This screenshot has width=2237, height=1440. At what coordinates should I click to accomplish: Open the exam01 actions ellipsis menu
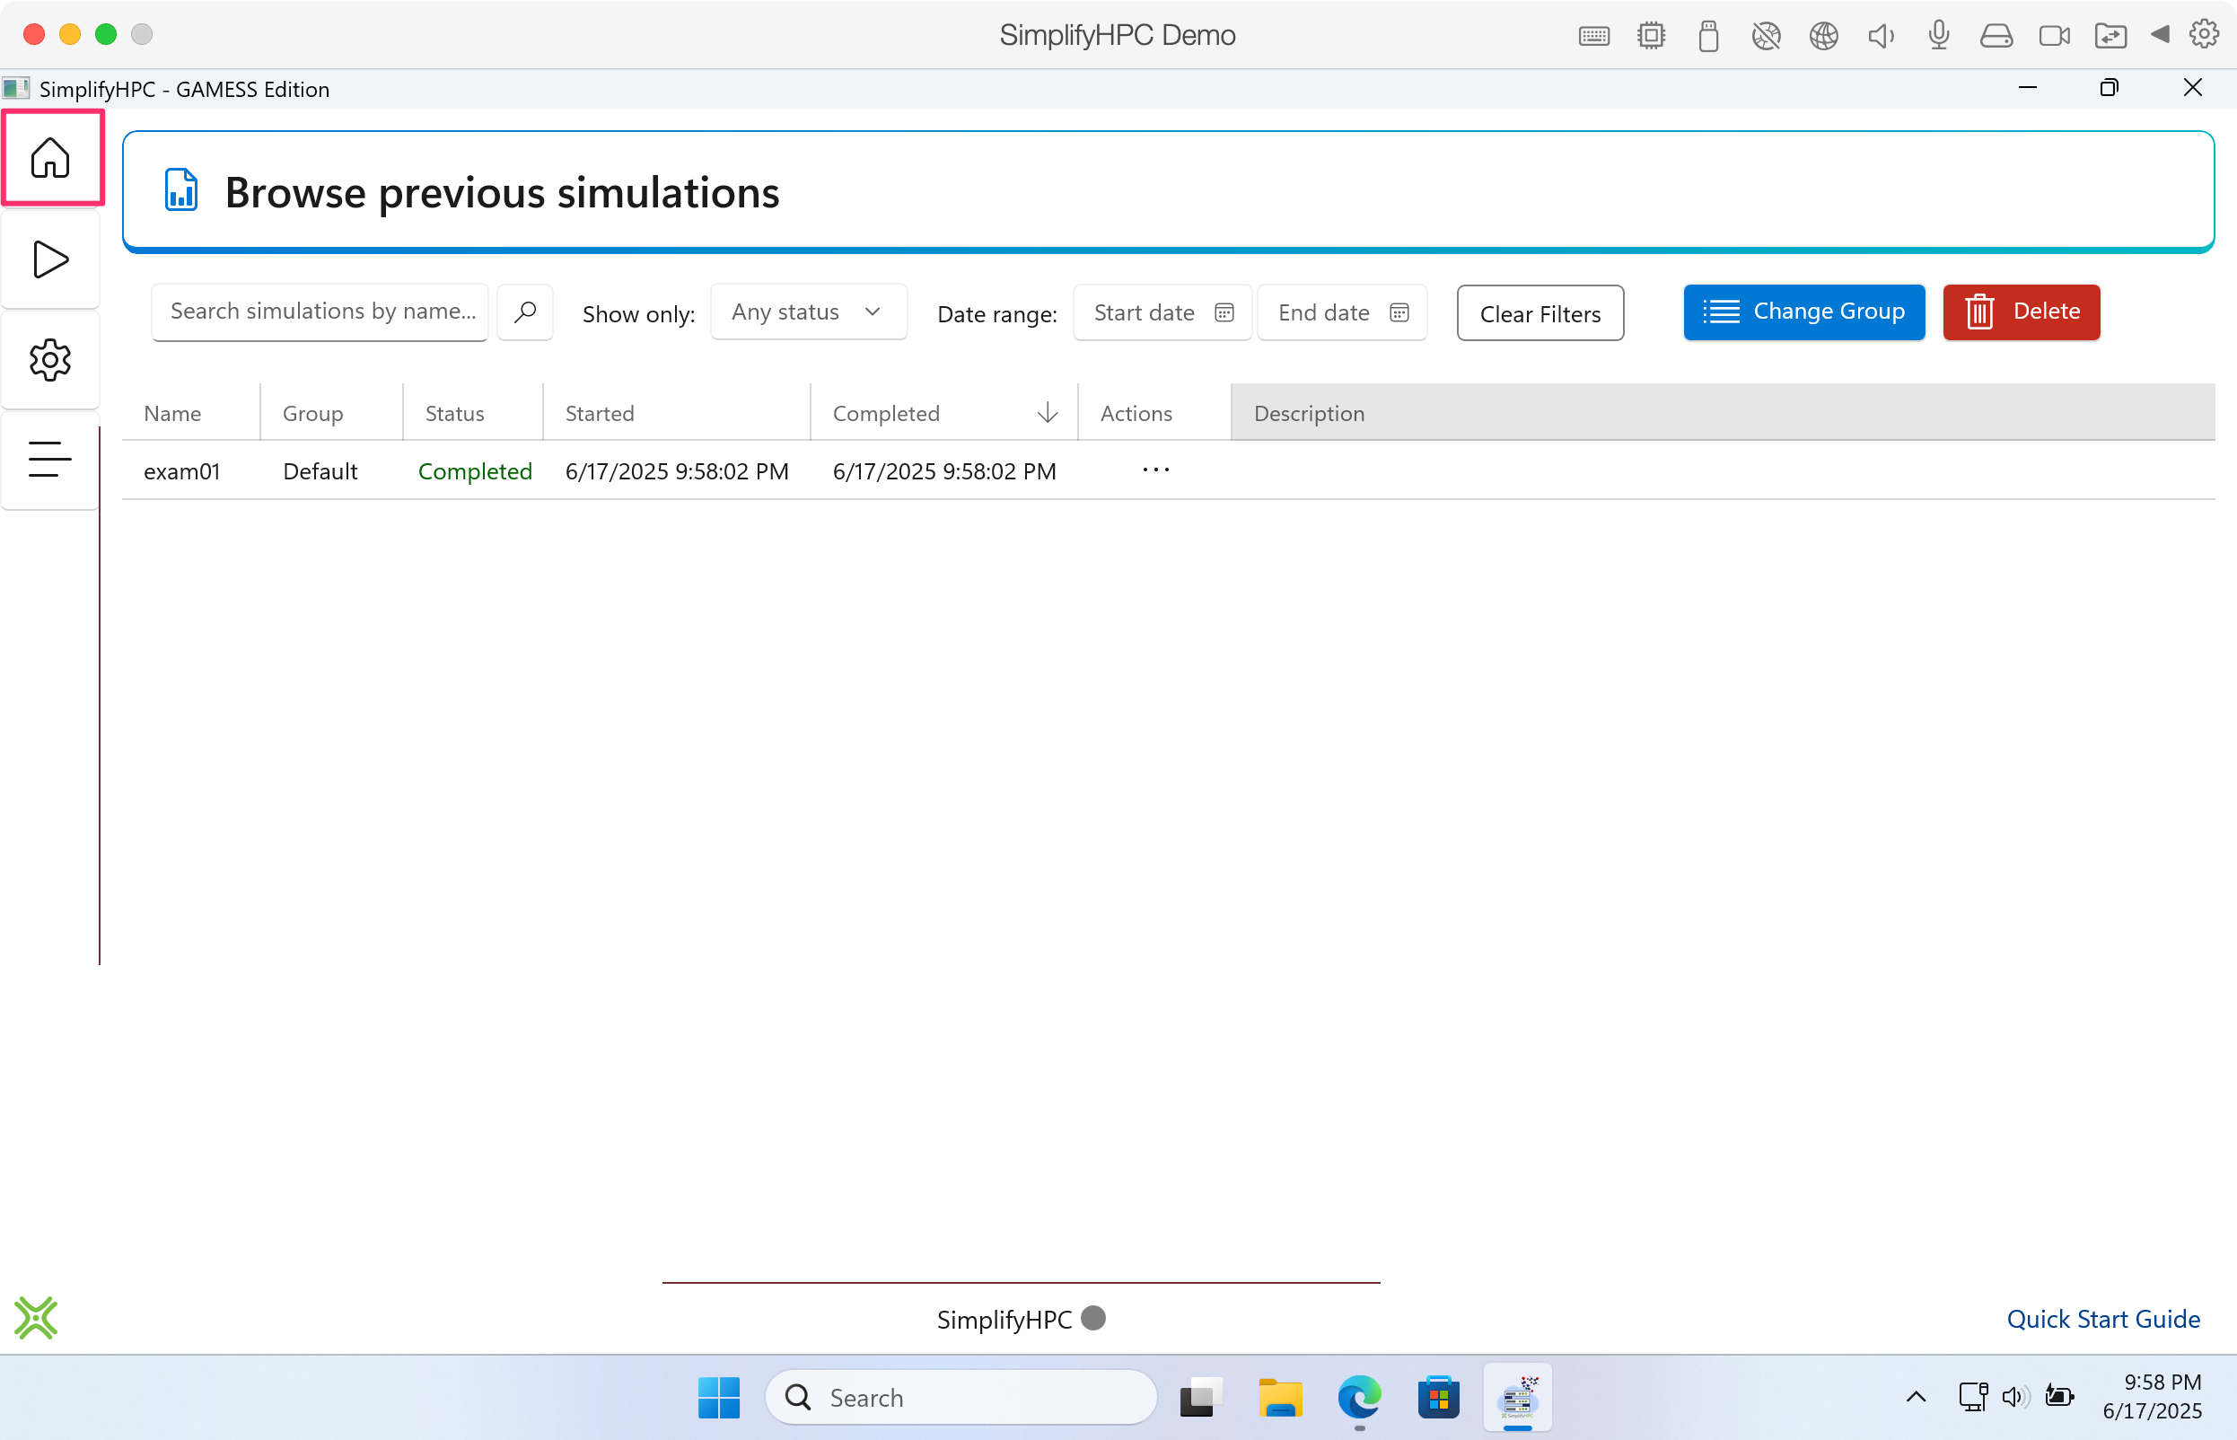tap(1155, 470)
